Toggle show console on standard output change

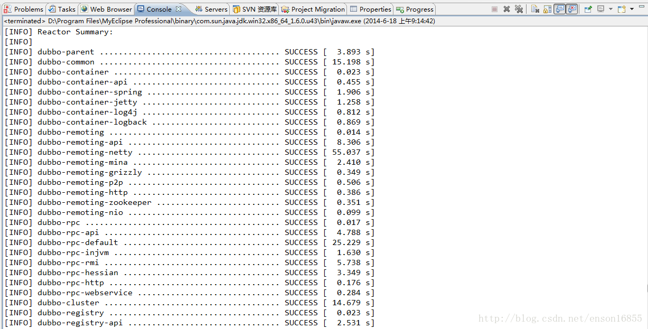559,9
